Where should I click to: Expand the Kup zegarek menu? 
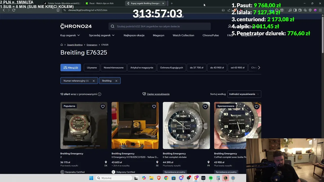(70, 35)
